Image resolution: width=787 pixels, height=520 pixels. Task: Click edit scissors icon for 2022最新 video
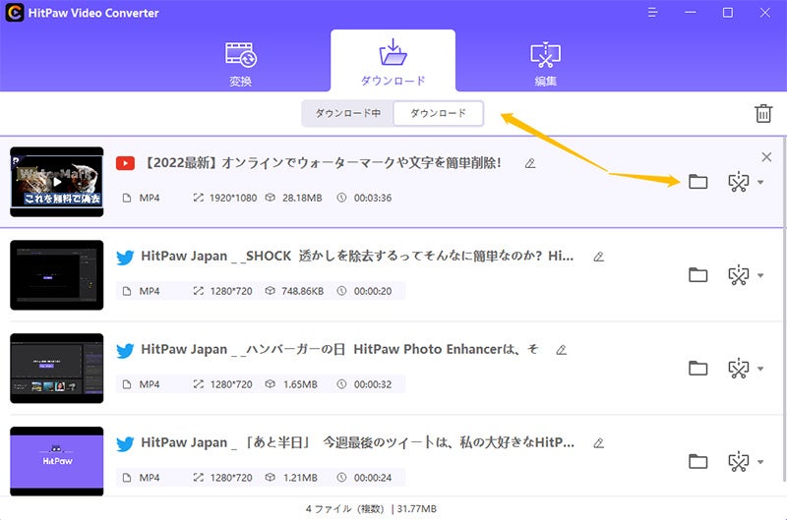click(x=739, y=182)
